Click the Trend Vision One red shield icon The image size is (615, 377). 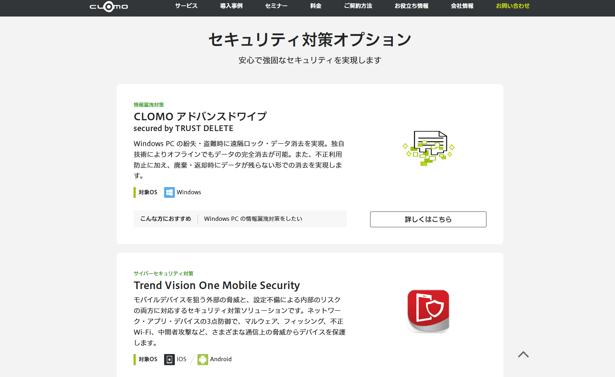(428, 311)
